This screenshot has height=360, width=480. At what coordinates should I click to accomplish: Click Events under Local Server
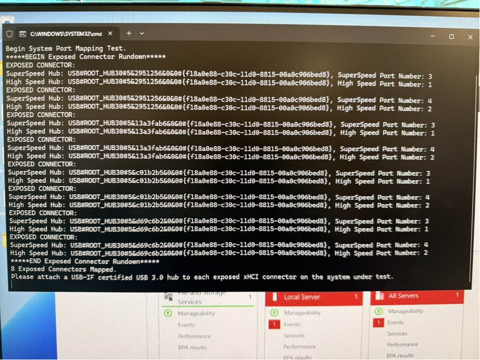pos(292,324)
